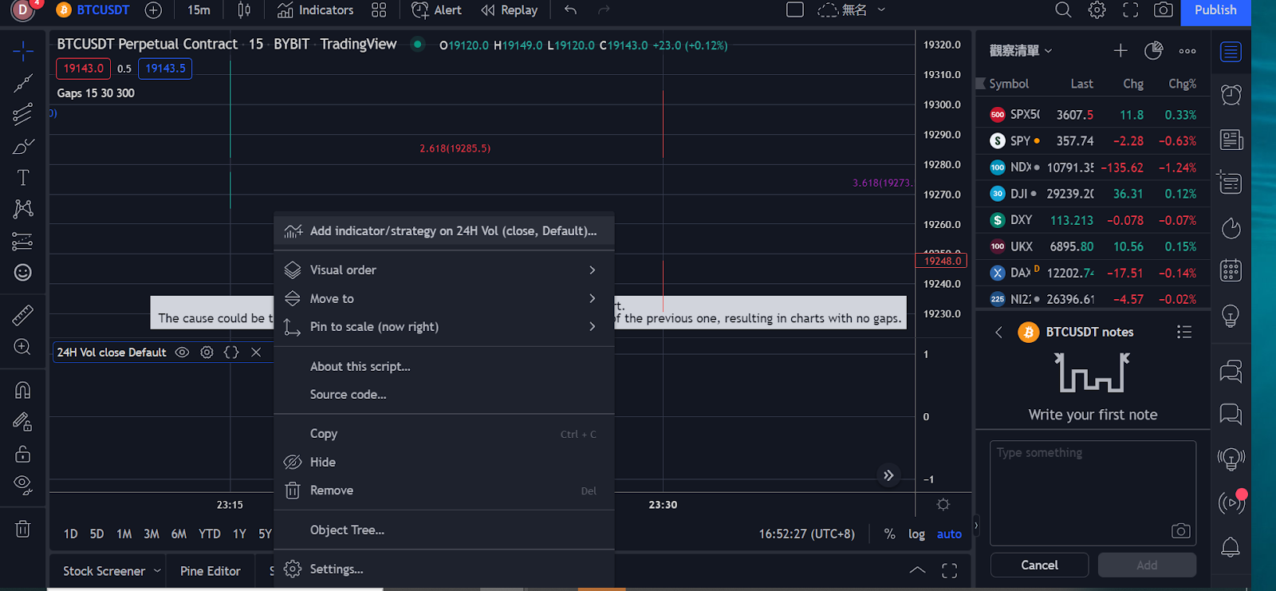The width and height of the screenshot is (1276, 591).
Task: Click the trash Remove objects icon
Action: (x=23, y=529)
